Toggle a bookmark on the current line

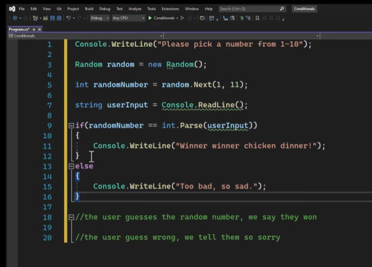pyautogui.click(x=257, y=18)
